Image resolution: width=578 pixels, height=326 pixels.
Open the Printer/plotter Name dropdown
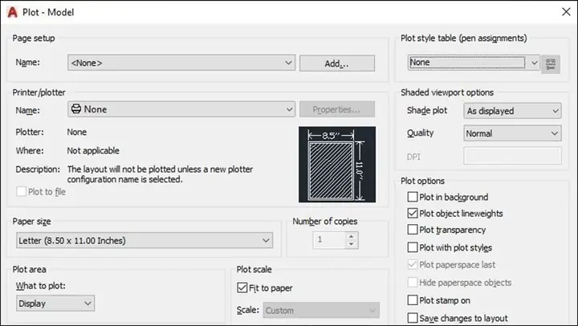[x=181, y=109]
